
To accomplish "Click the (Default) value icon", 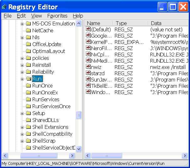I will [x=88, y=29].
